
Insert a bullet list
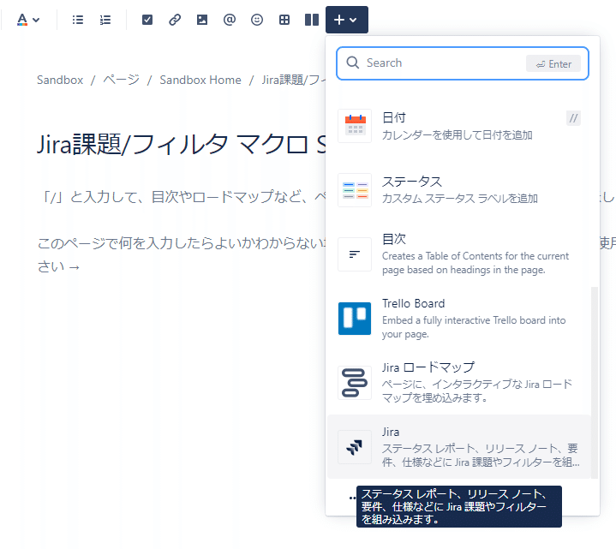[x=78, y=20]
